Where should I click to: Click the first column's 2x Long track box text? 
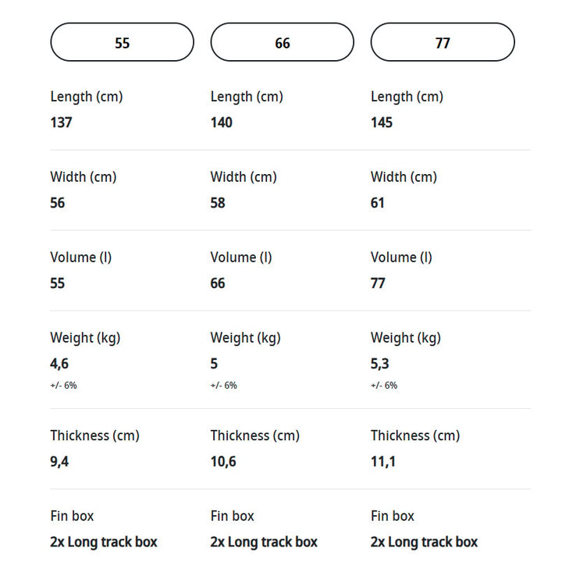[104, 542]
